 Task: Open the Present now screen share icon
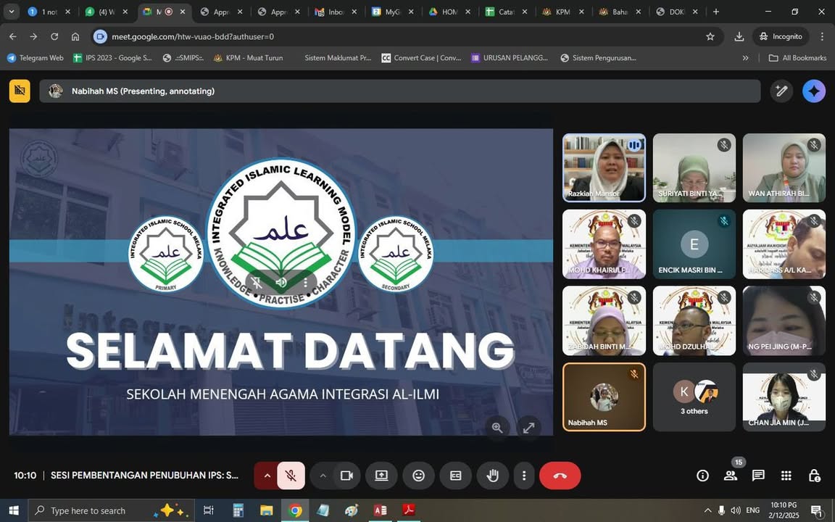click(381, 476)
